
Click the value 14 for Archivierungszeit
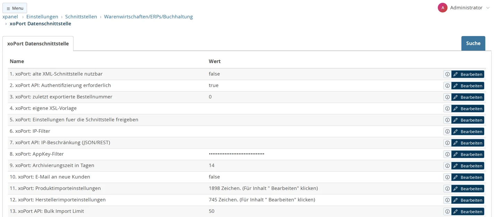tap(212, 165)
